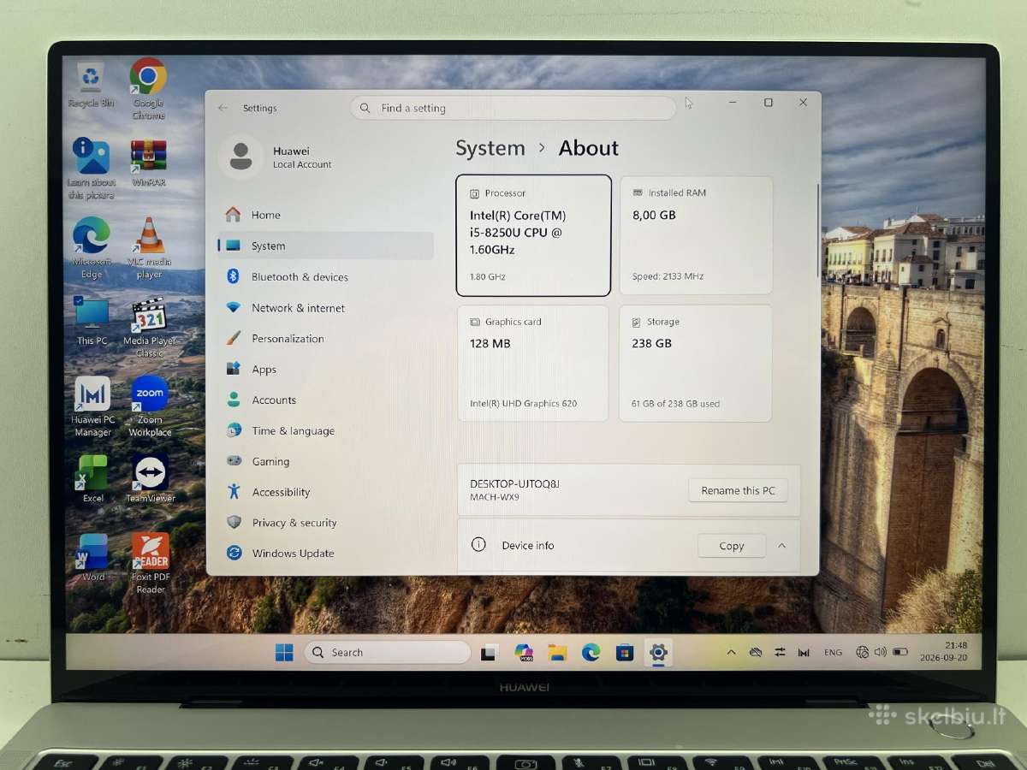Open Network & internet settings
This screenshot has width=1027, height=770.
point(325,307)
